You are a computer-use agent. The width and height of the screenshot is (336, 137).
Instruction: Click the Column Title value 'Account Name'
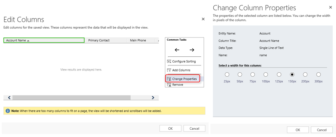point(269,41)
